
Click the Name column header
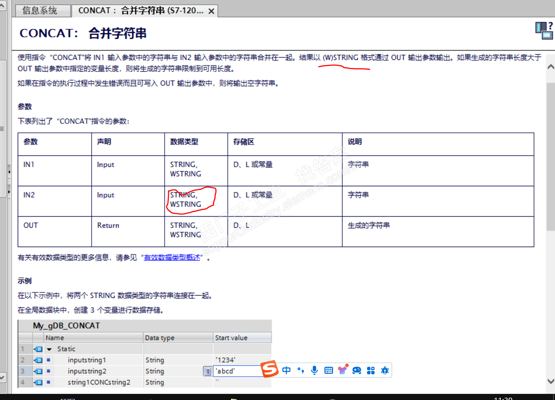coord(94,338)
